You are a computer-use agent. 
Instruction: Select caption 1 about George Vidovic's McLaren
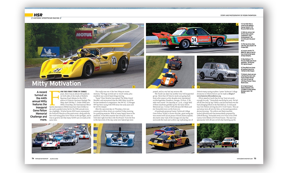[248, 26]
